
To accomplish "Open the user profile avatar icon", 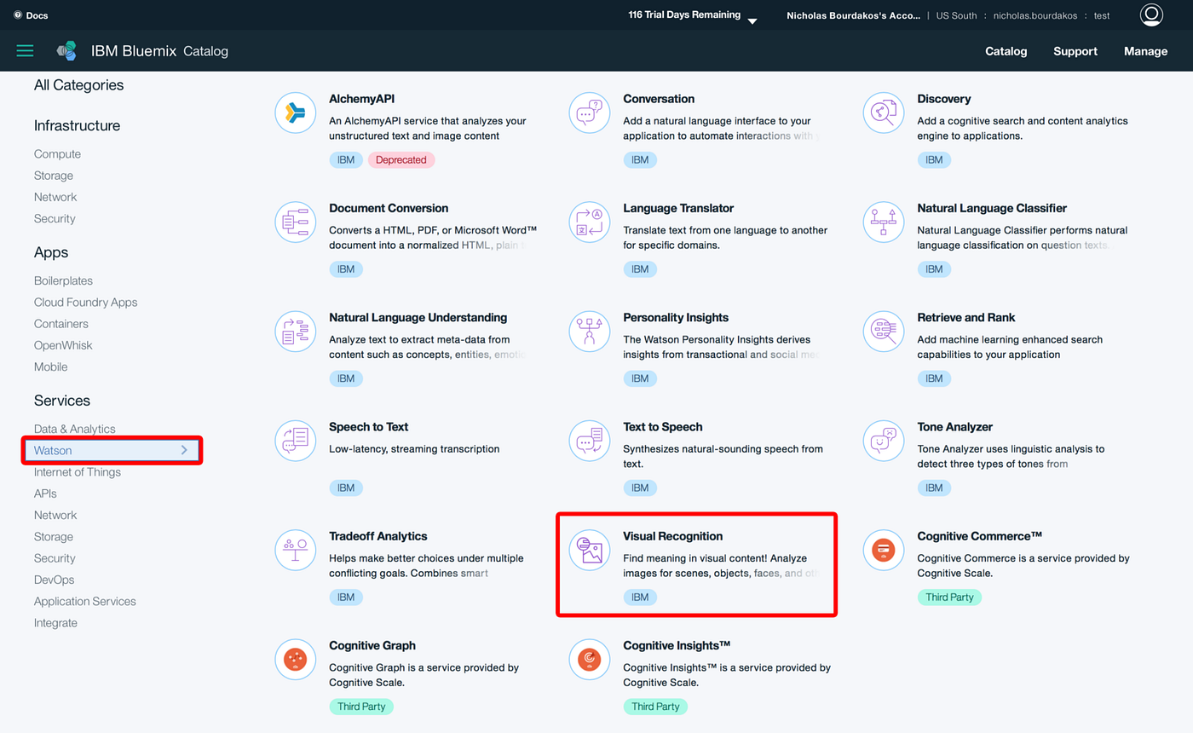I will (1151, 14).
